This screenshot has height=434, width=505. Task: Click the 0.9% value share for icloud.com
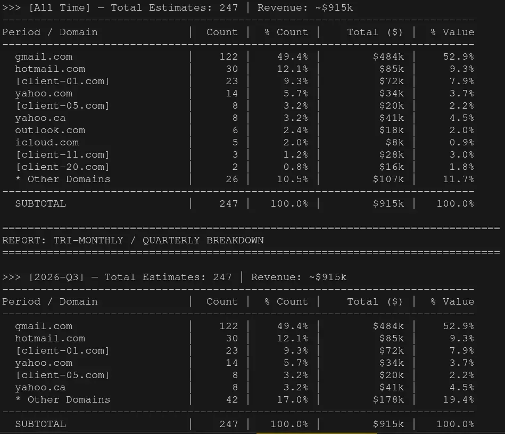pos(462,142)
